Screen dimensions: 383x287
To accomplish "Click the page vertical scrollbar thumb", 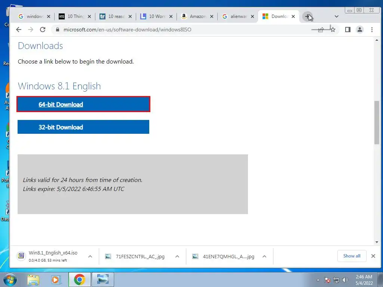I will pyautogui.click(x=377, y=123).
